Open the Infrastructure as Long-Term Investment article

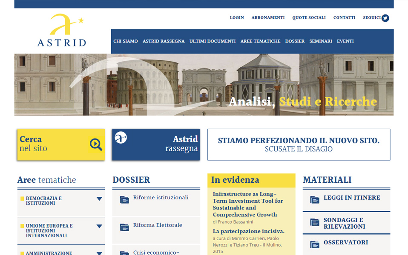247,204
